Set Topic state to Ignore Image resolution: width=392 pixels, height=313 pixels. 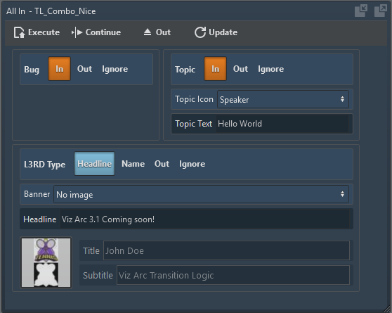click(270, 69)
